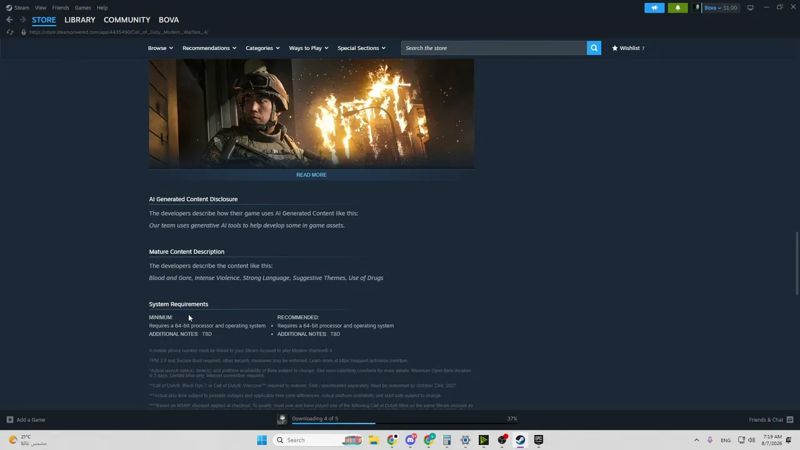Click the weather widget showing 21°C
The image size is (800, 450).
[28, 440]
